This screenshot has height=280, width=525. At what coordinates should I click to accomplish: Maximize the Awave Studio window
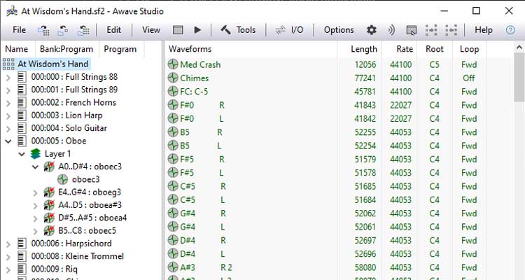476,10
